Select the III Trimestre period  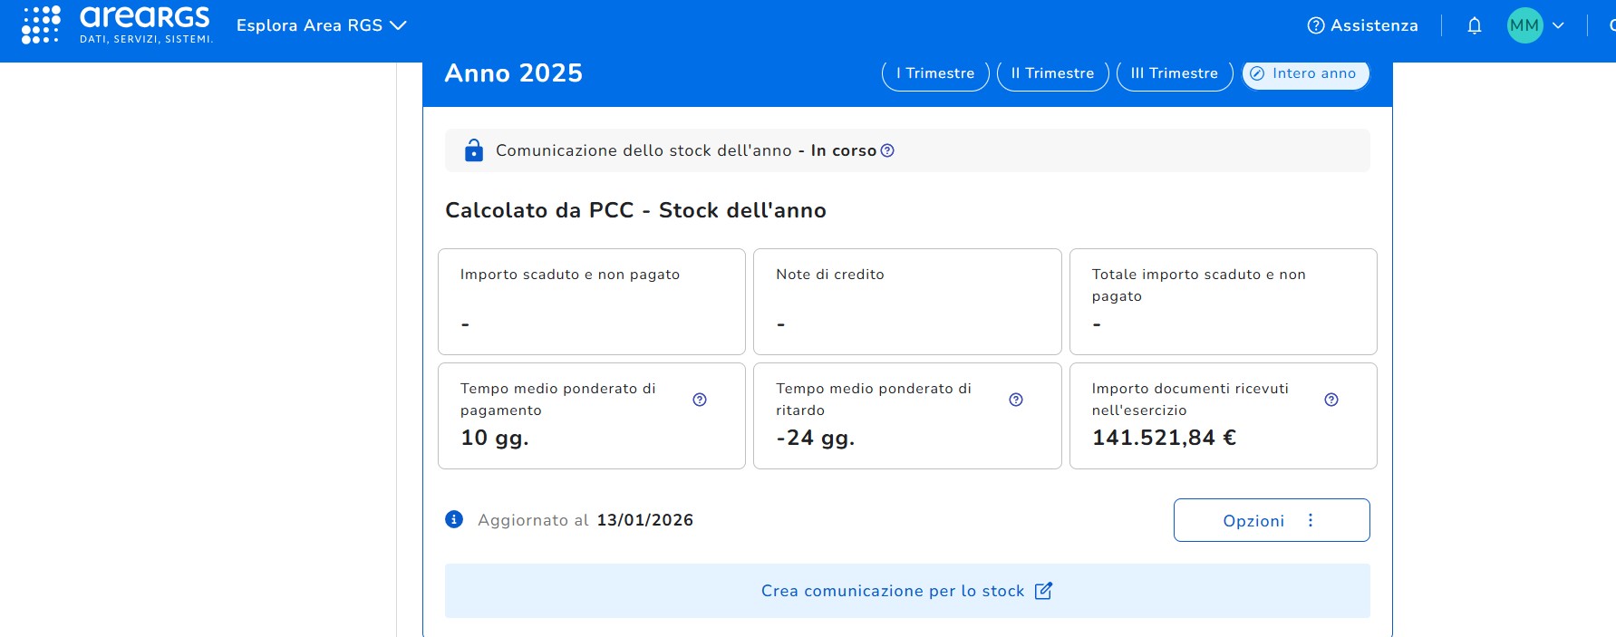pyautogui.click(x=1174, y=73)
